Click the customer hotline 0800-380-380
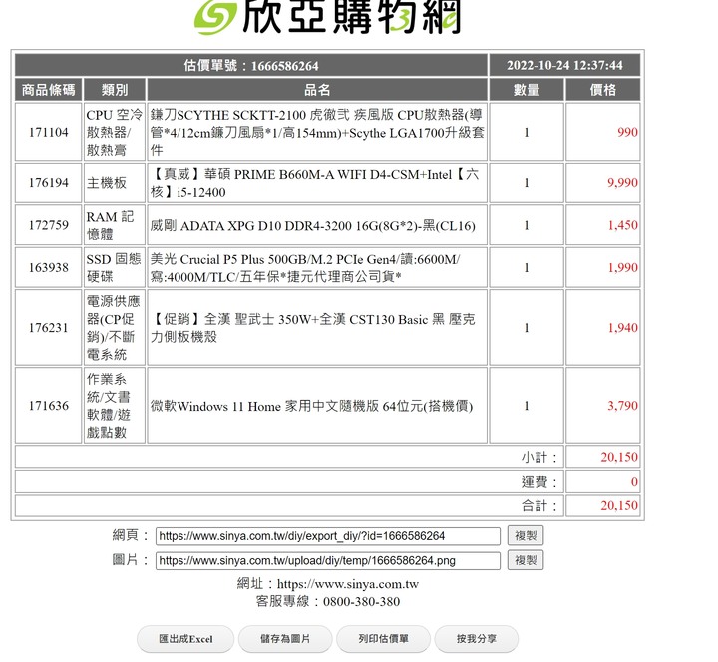Image resolution: width=718 pixels, height=662 pixels. point(361,601)
